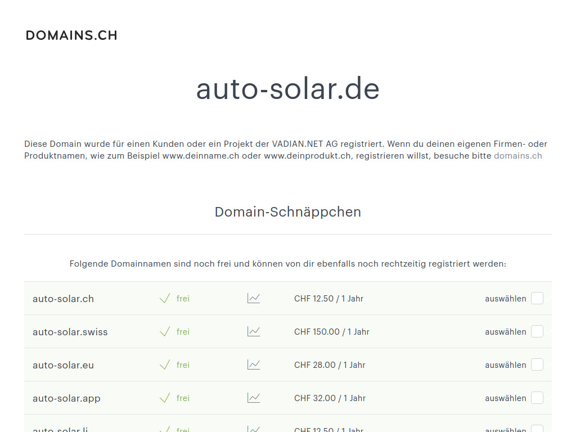Check the selection box for auto-solar.swiss
Screen dimensions: 576x432
537,331
